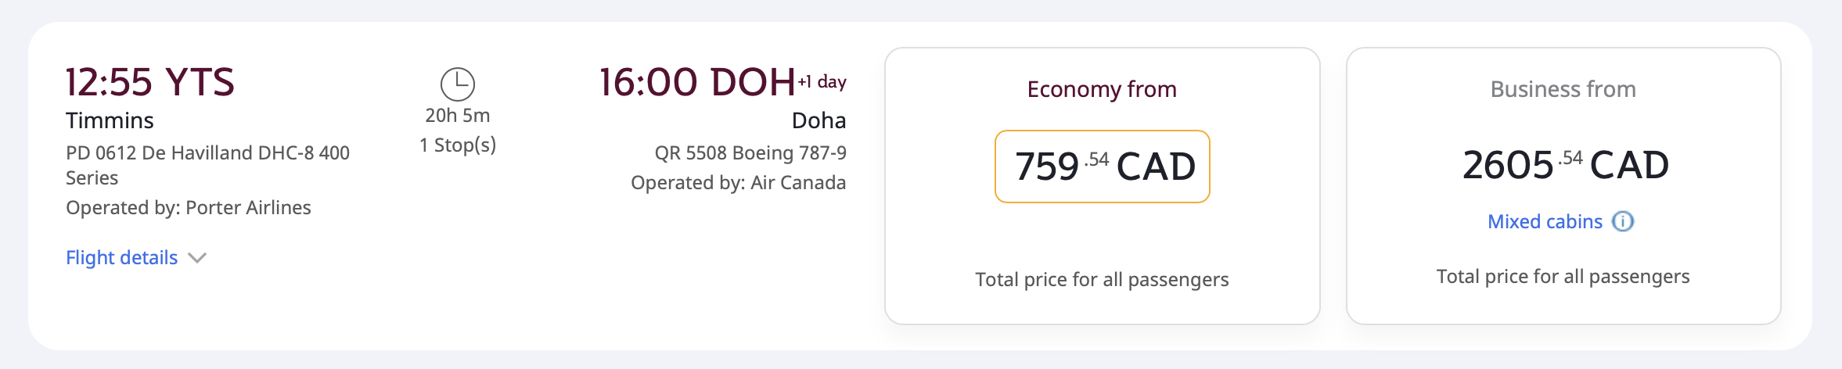
Task: Expand the Flight details chevron
Action: (x=197, y=258)
